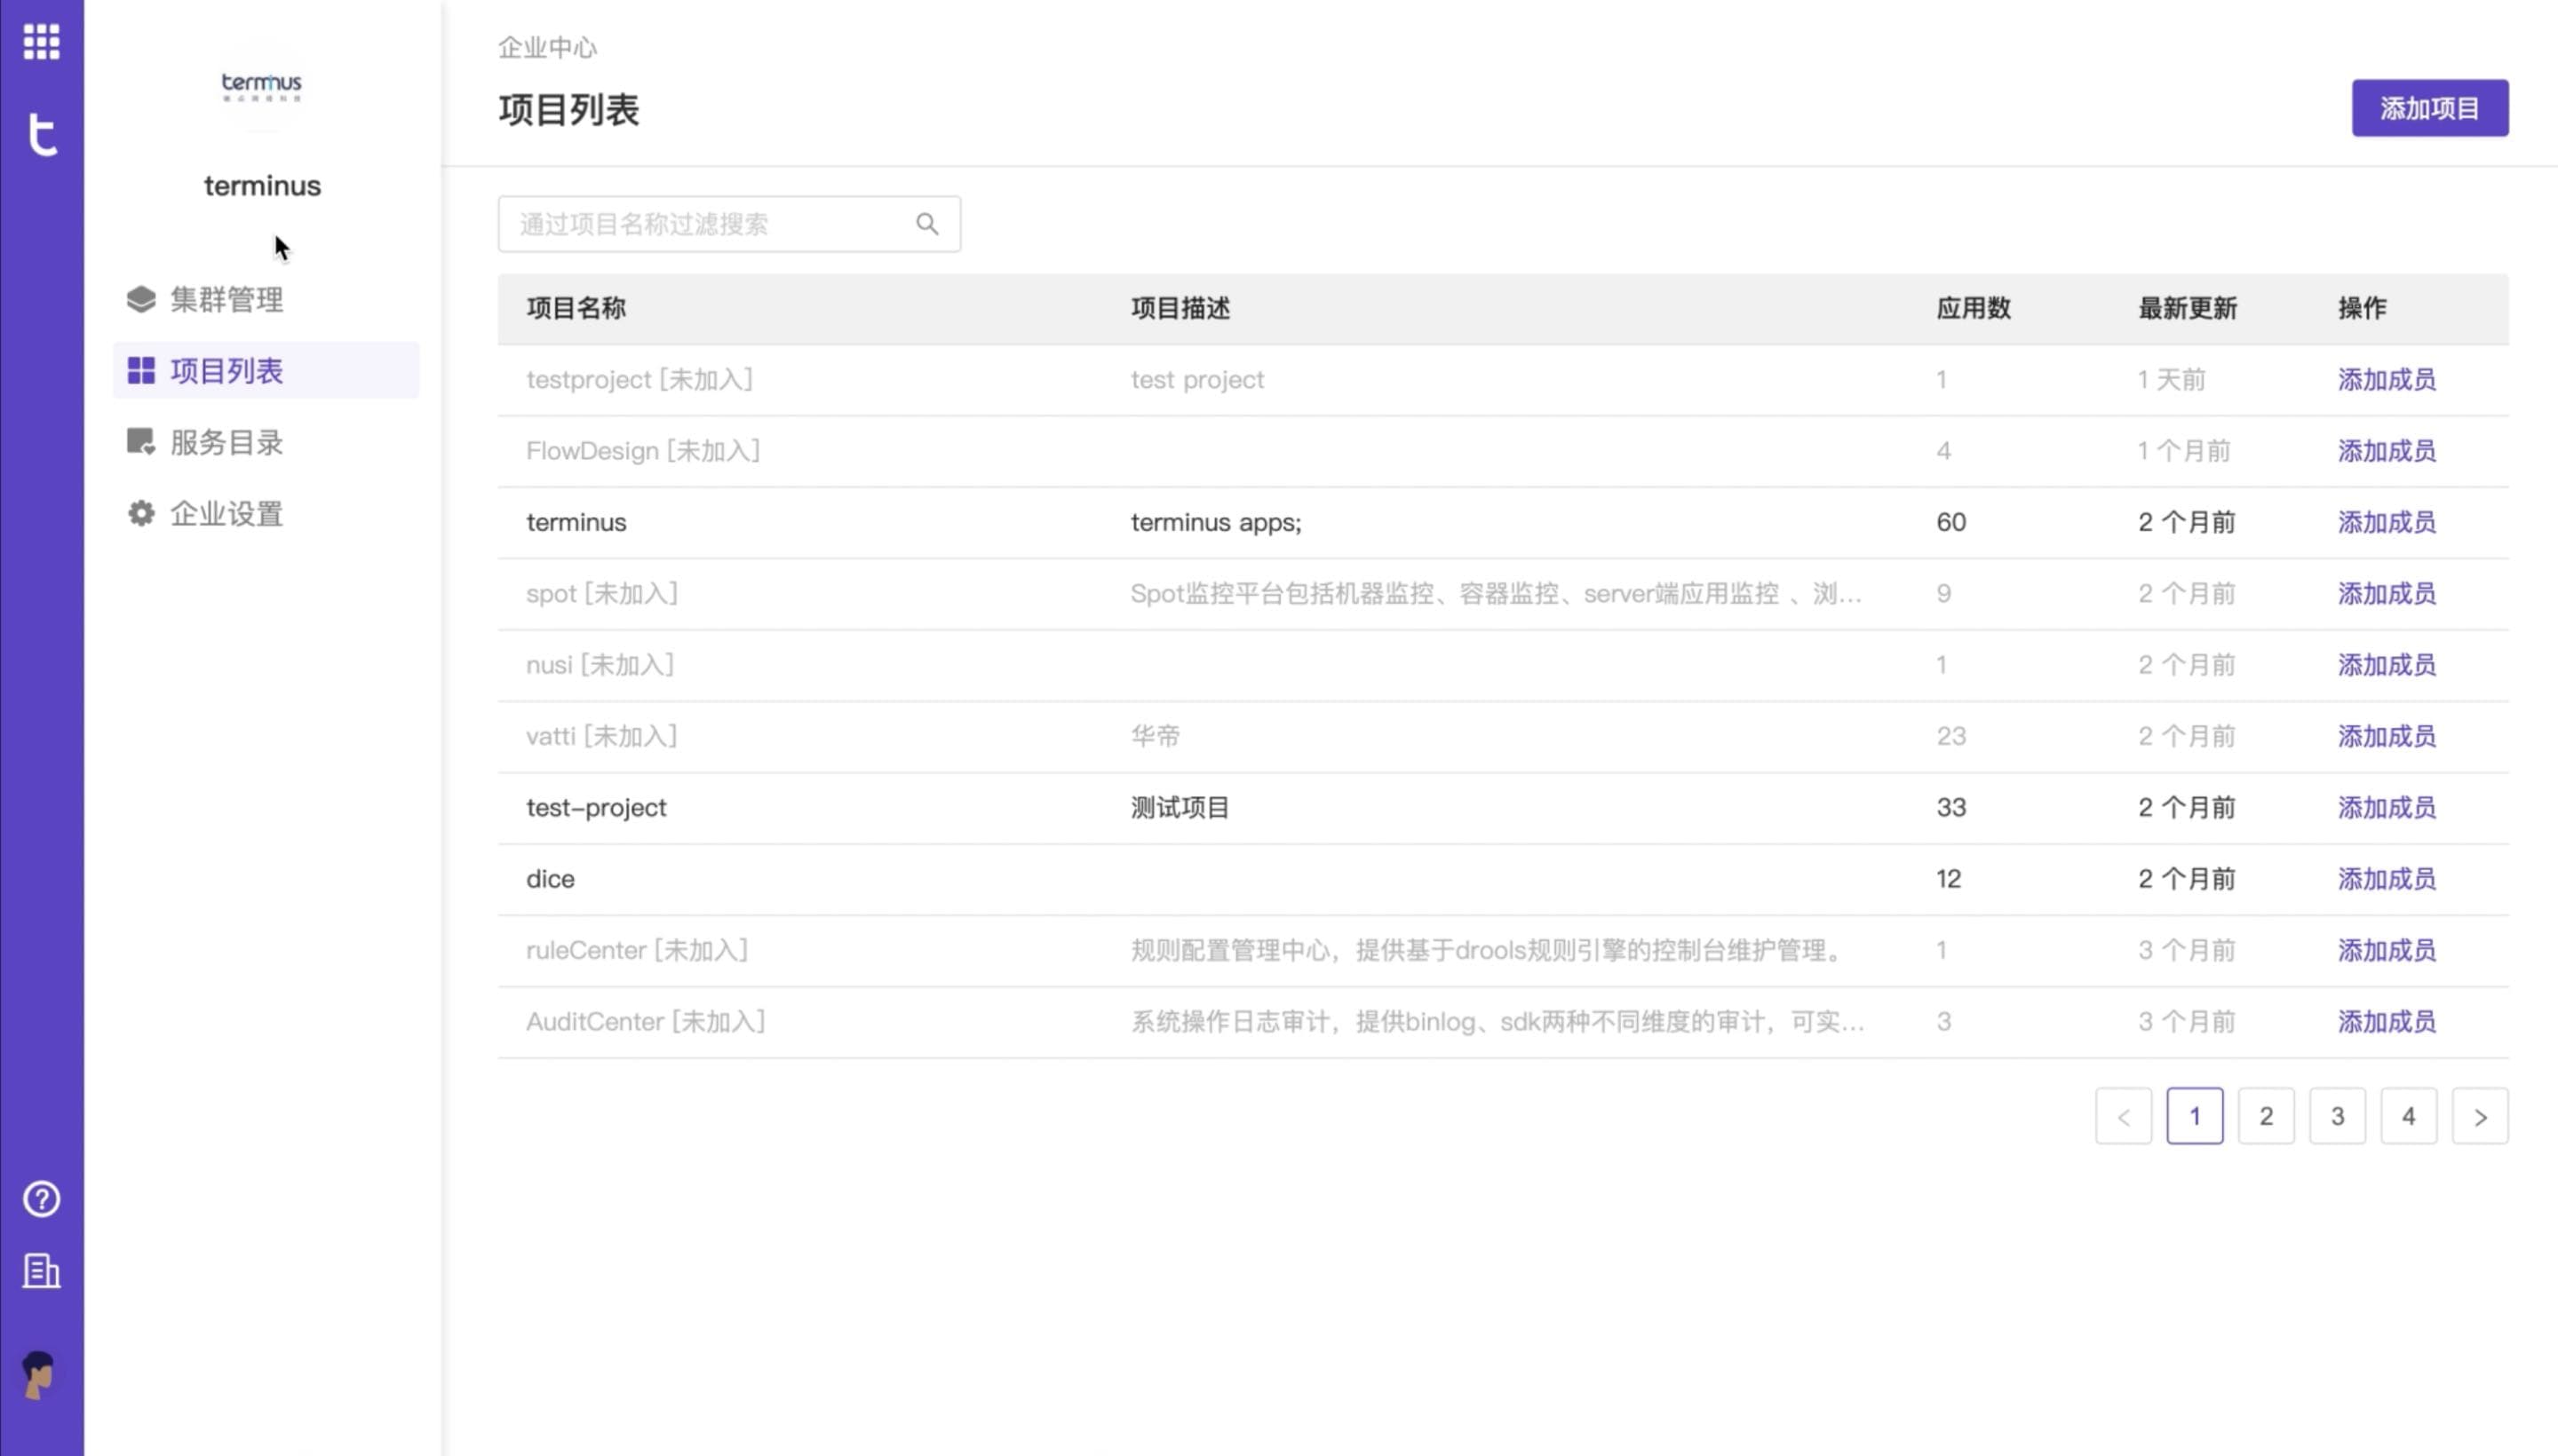Screen dimensions: 2558x1456
Task: Select 项目列表 in the sidebar
Action: (x=226, y=371)
